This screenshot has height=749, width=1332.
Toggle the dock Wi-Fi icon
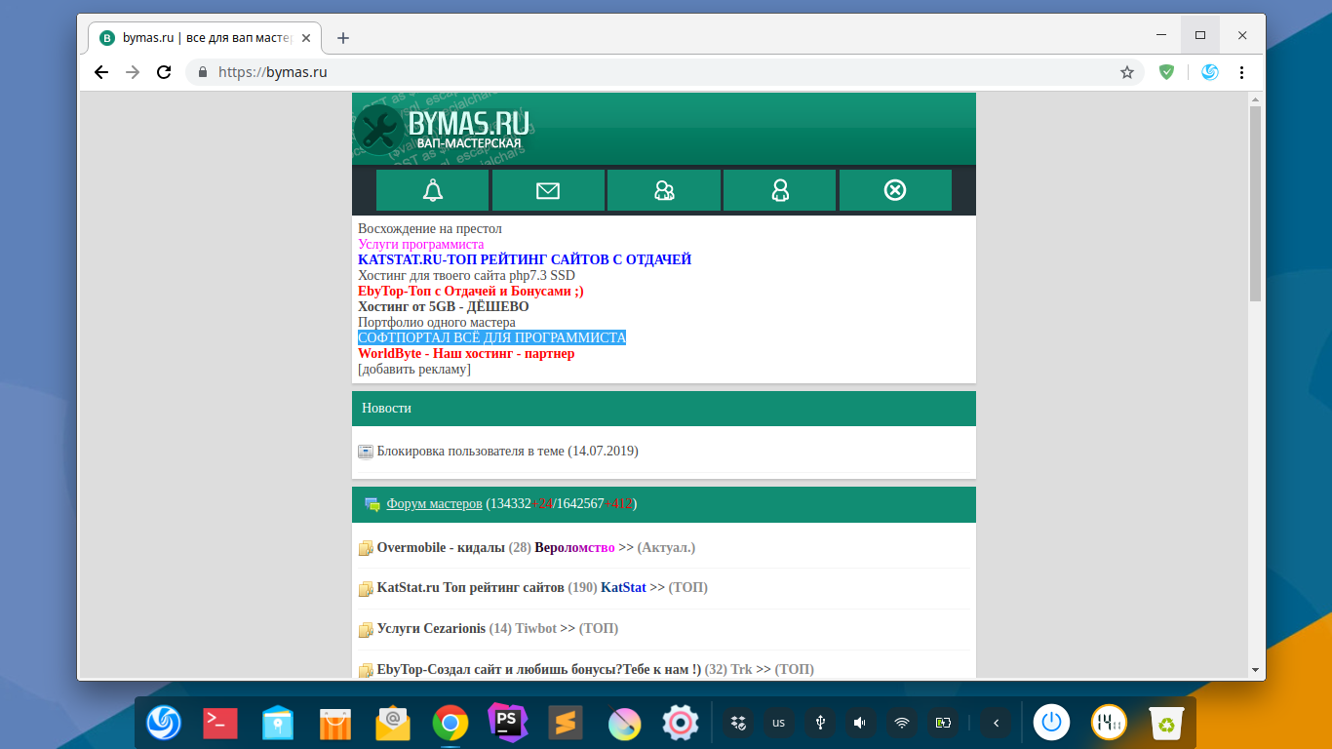pos(902,723)
